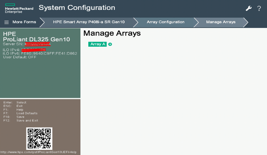Select the Array A button

[x=98, y=44]
